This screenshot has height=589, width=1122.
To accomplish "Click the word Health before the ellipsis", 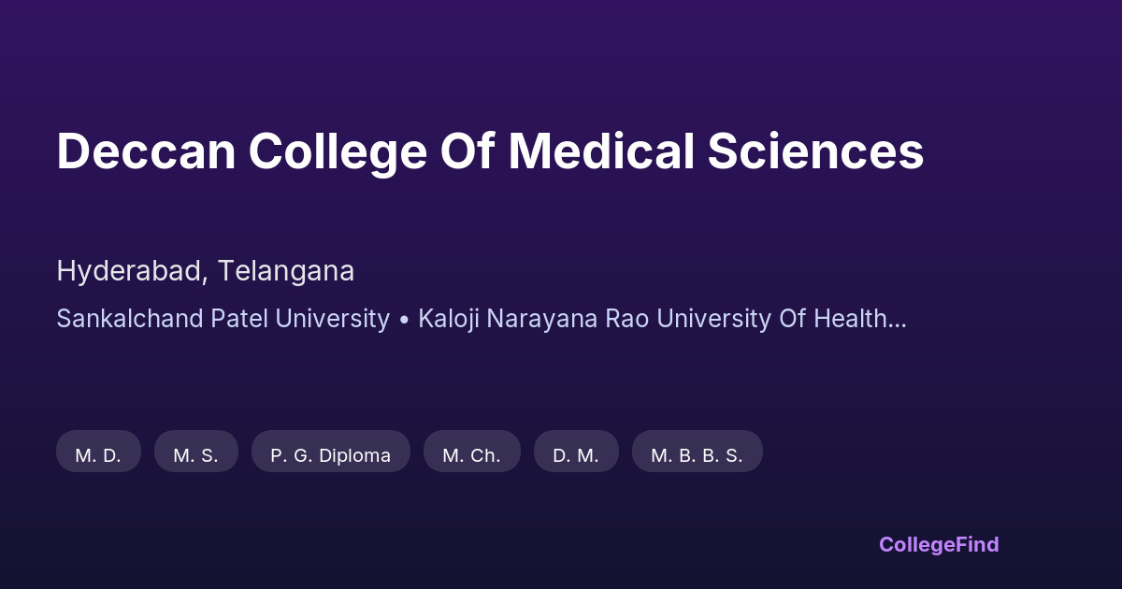I will pos(850,319).
